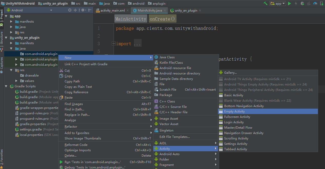Click the green wrench icon in the toolbar
The width and height of the screenshot is (325, 169).
point(265,4)
